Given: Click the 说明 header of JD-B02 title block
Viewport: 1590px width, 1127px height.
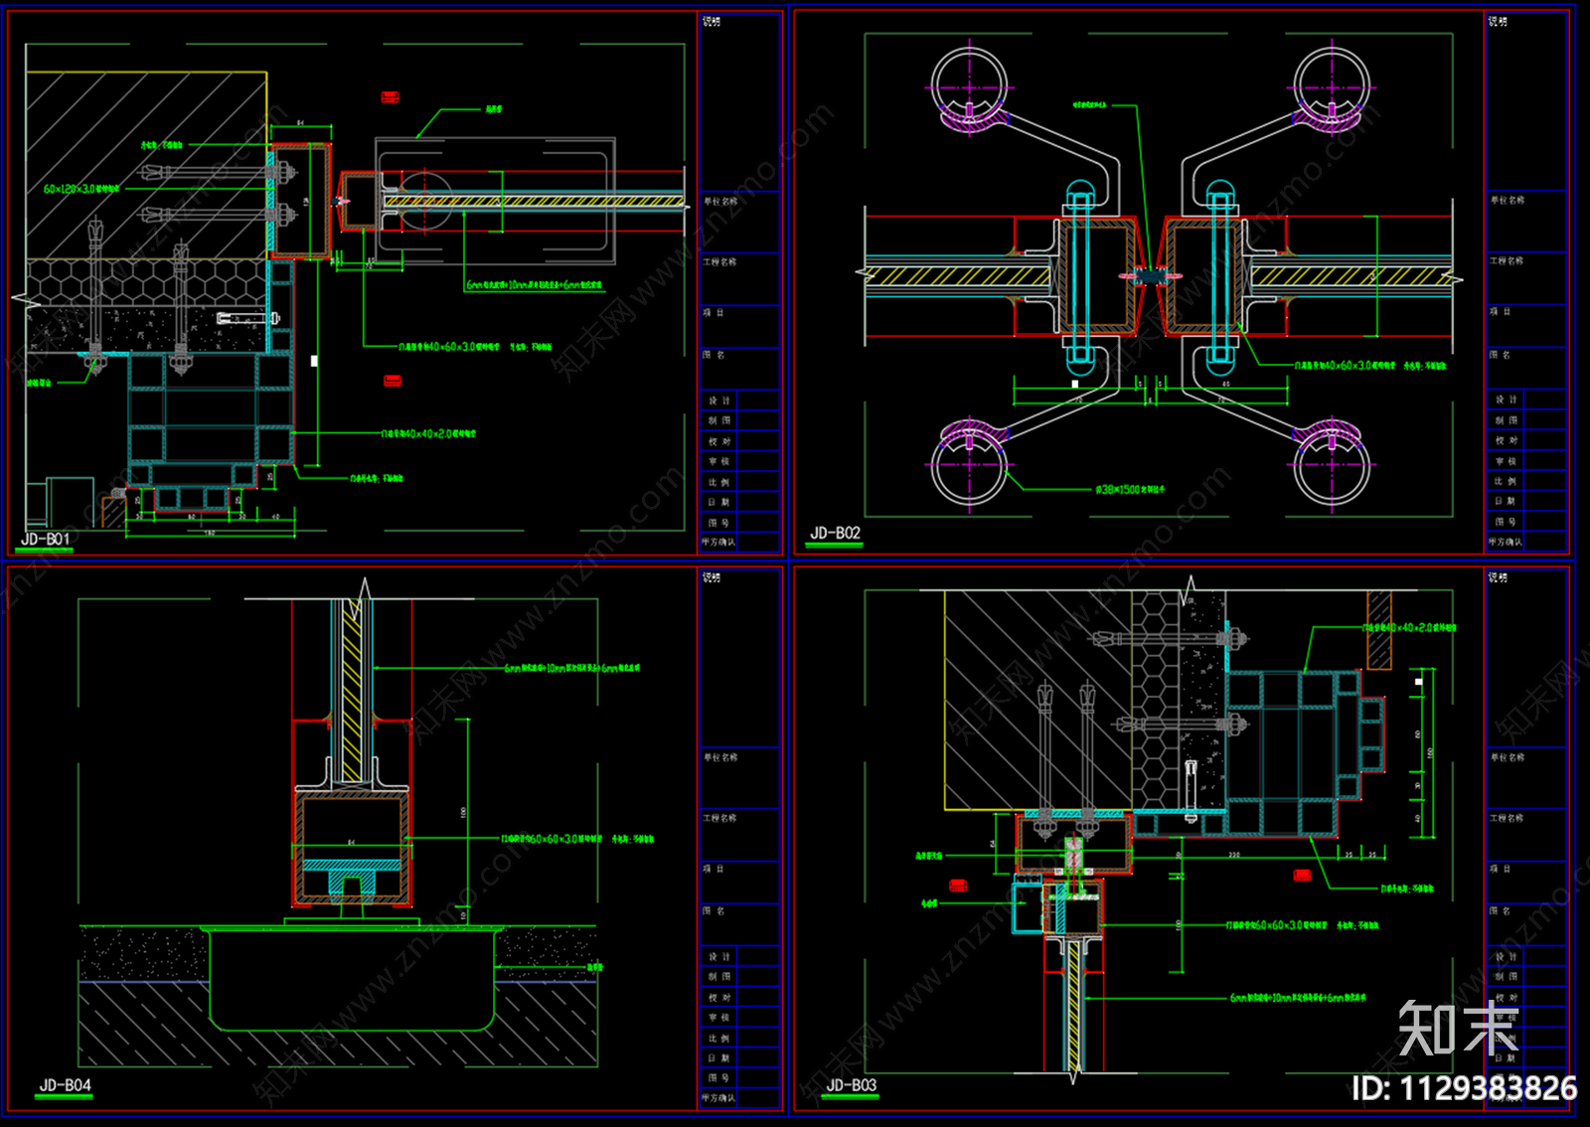Looking at the screenshot, I should [1498, 21].
